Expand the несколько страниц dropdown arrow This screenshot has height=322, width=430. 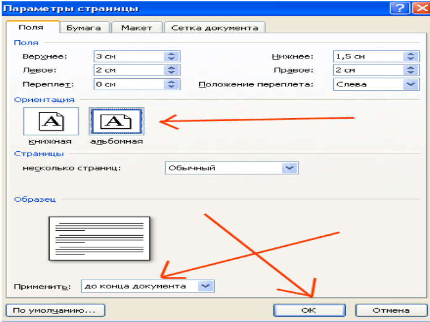pos(290,168)
